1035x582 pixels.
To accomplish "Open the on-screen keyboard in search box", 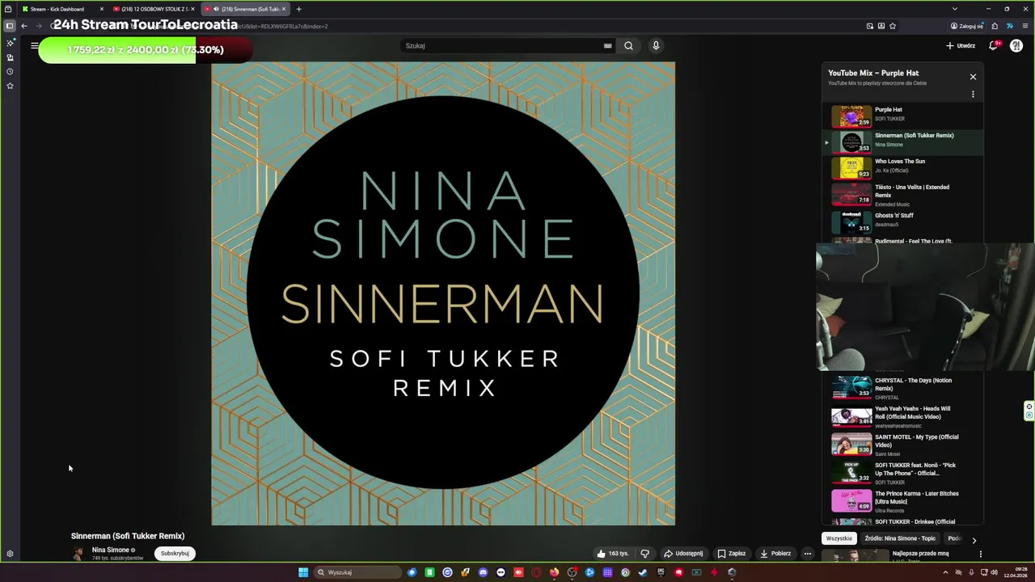I will click(607, 46).
